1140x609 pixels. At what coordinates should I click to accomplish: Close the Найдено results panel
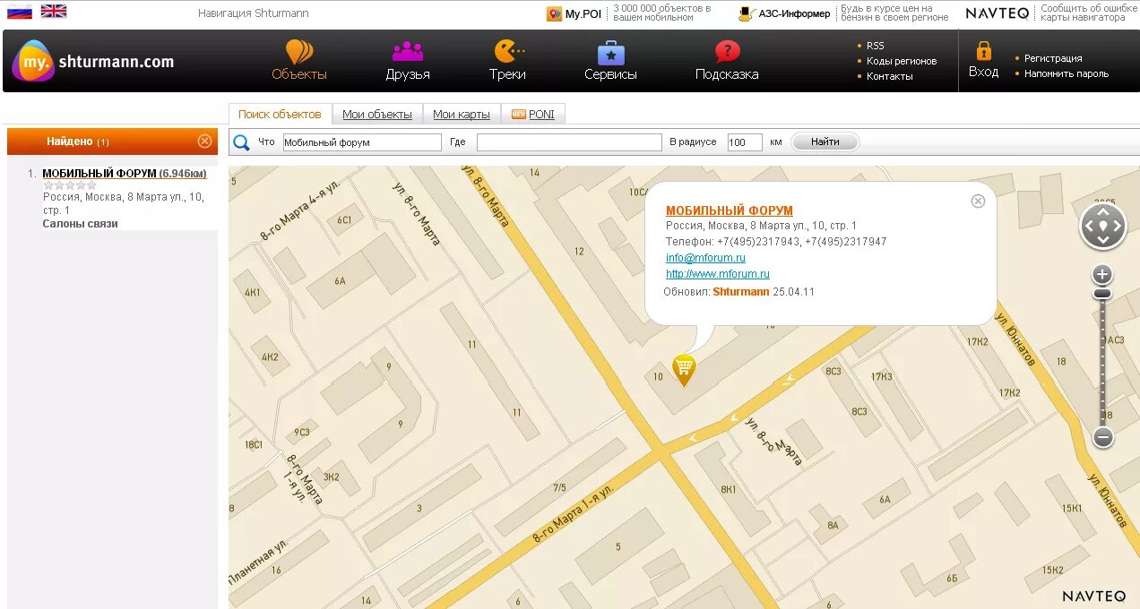pyautogui.click(x=204, y=141)
